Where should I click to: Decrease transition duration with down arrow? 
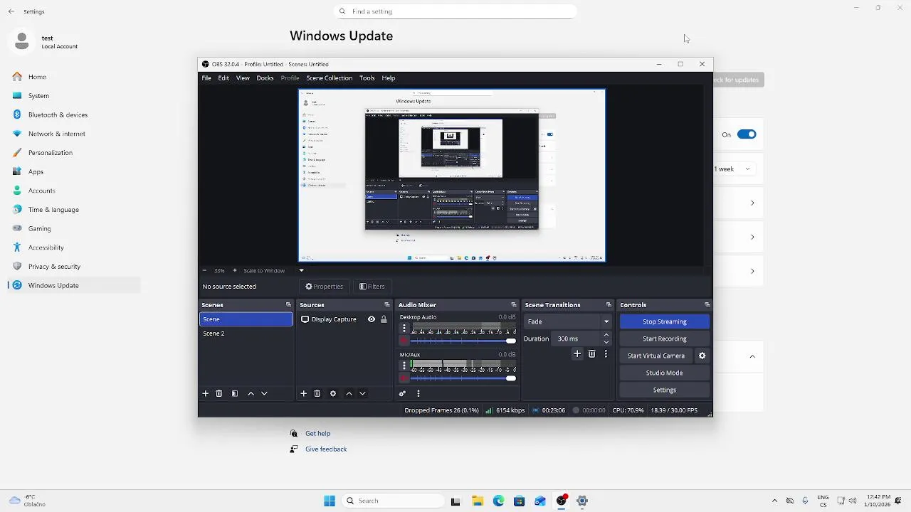click(x=606, y=342)
